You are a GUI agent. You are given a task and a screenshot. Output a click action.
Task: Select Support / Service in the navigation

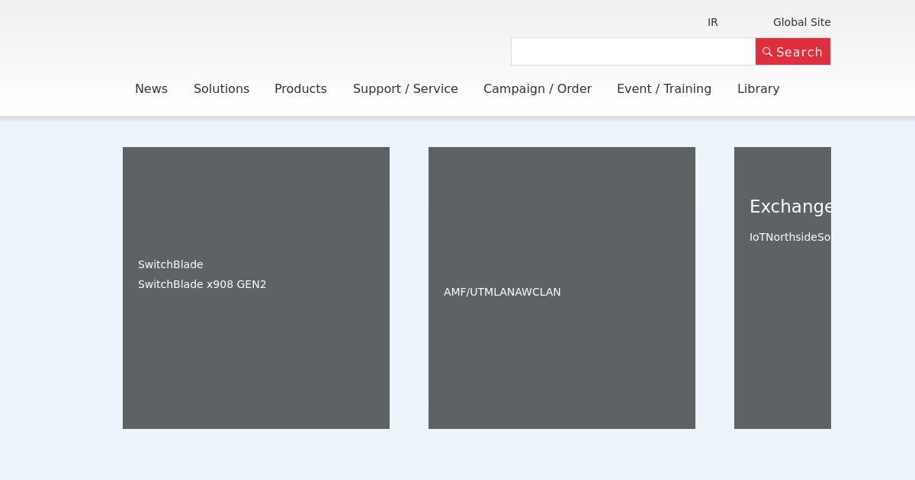coord(406,89)
